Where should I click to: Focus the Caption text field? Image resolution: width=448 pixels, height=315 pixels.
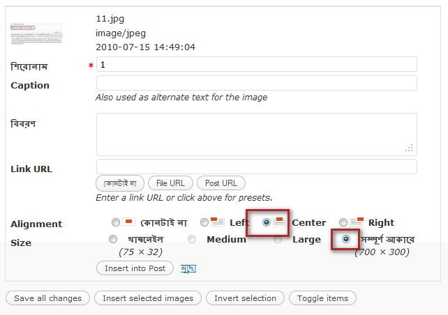click(x=256, y=83)
